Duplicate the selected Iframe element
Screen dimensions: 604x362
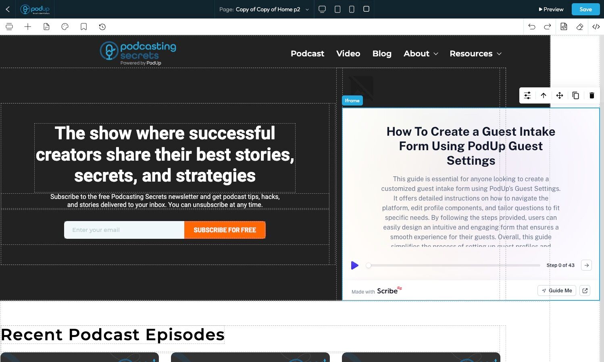[576, 95]
